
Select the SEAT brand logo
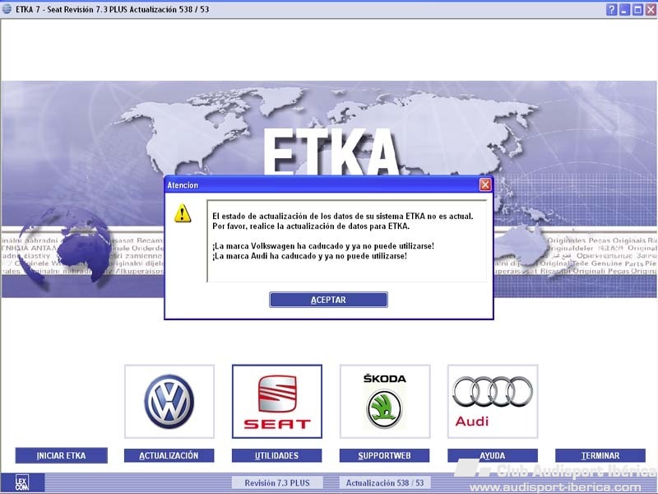point(277,401)
